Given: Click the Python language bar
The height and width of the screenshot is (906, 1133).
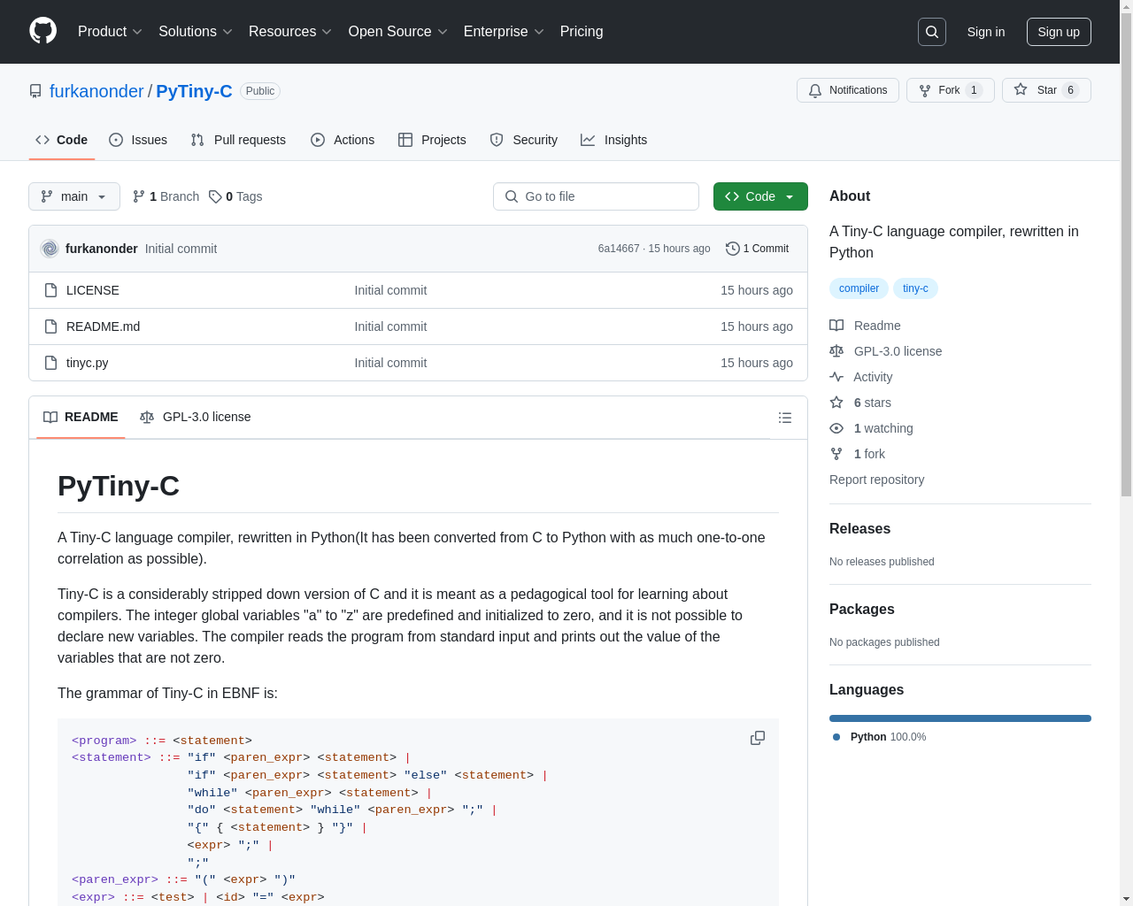Looking at the screenshot, I should coord(960,718).
